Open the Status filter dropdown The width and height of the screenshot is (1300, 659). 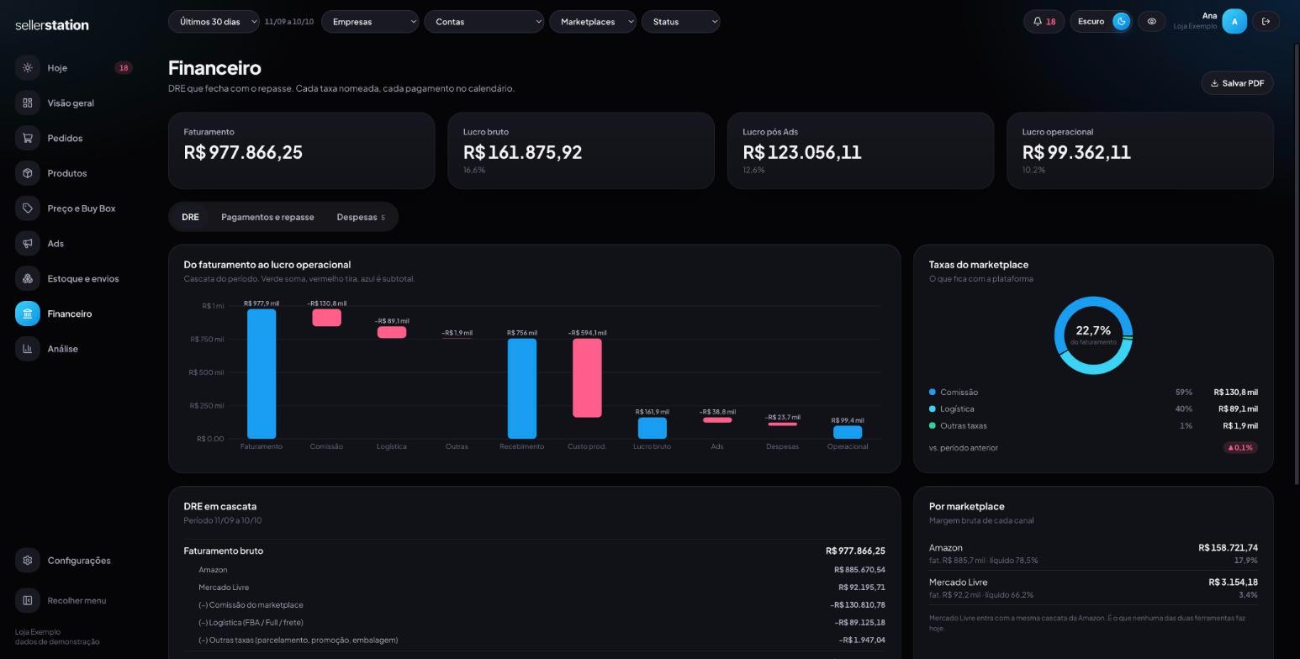click(x=681, y=22)
